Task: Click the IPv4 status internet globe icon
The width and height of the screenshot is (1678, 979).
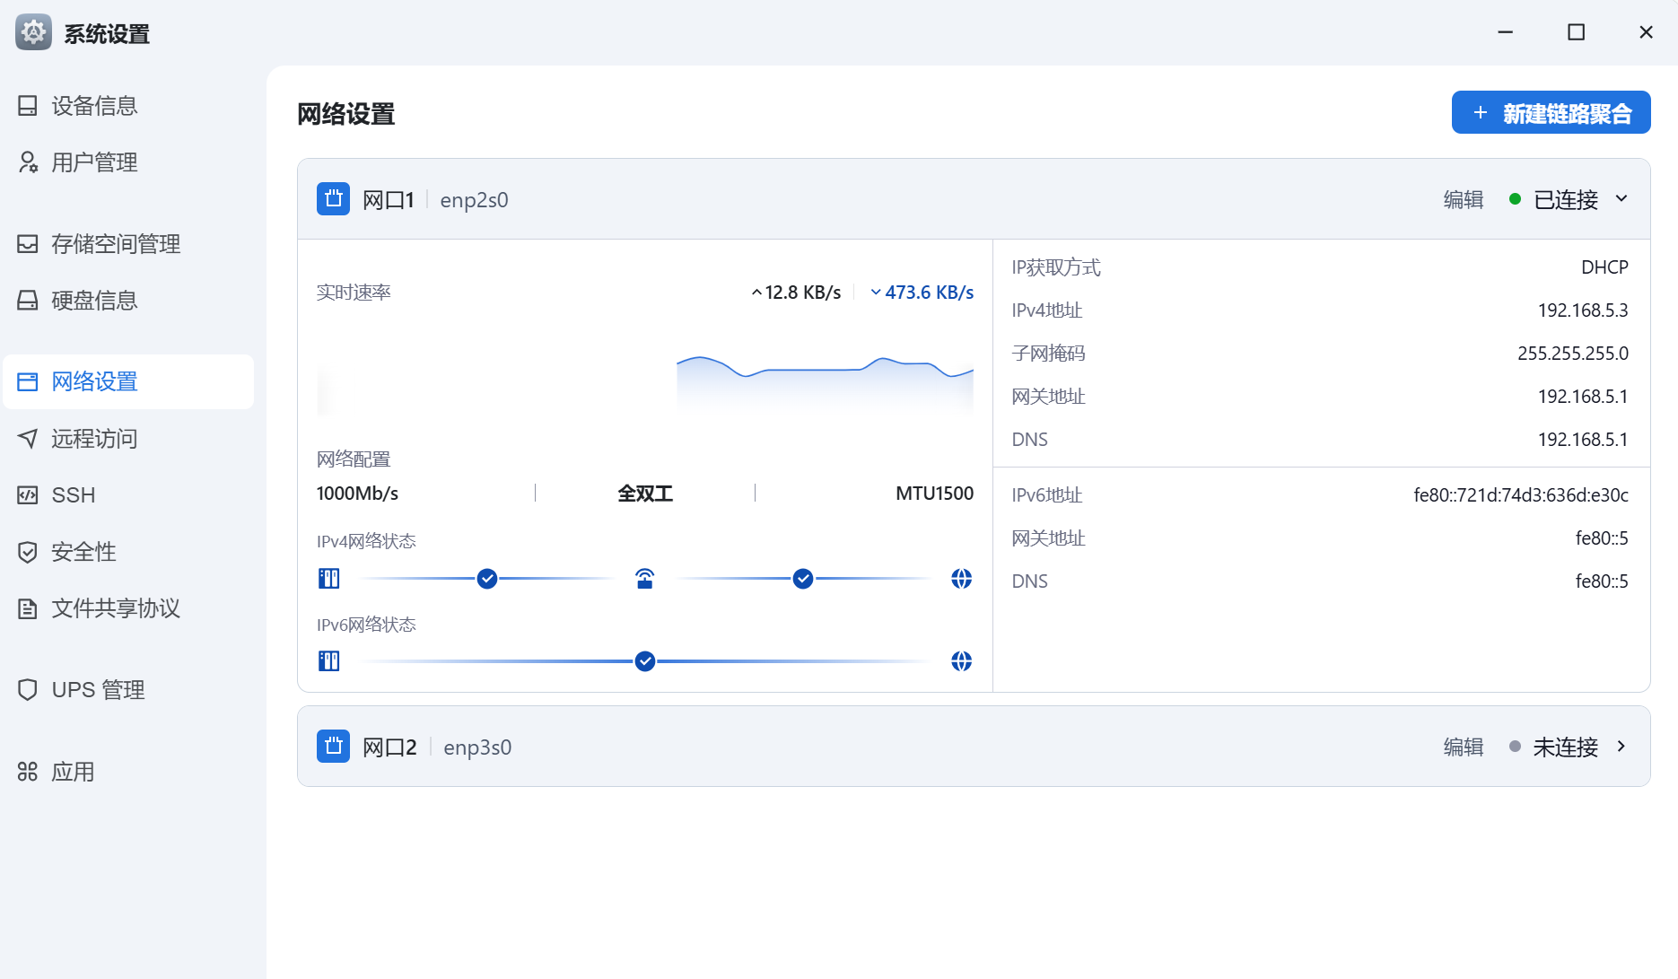Action: tap(961, 579)
